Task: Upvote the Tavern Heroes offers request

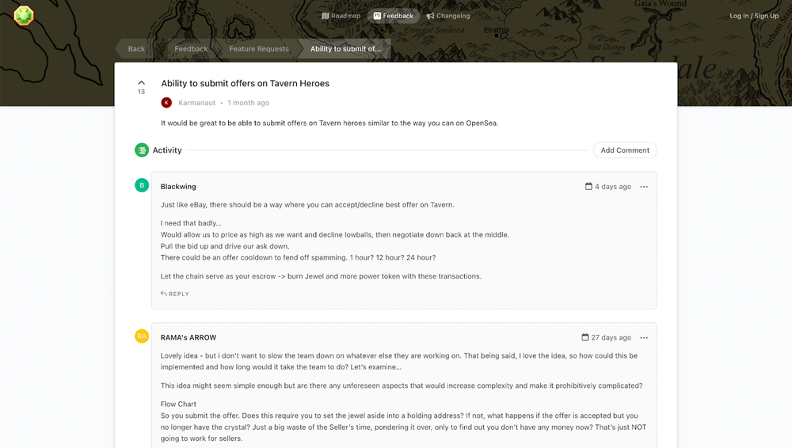Action: [x=141, y=83]
